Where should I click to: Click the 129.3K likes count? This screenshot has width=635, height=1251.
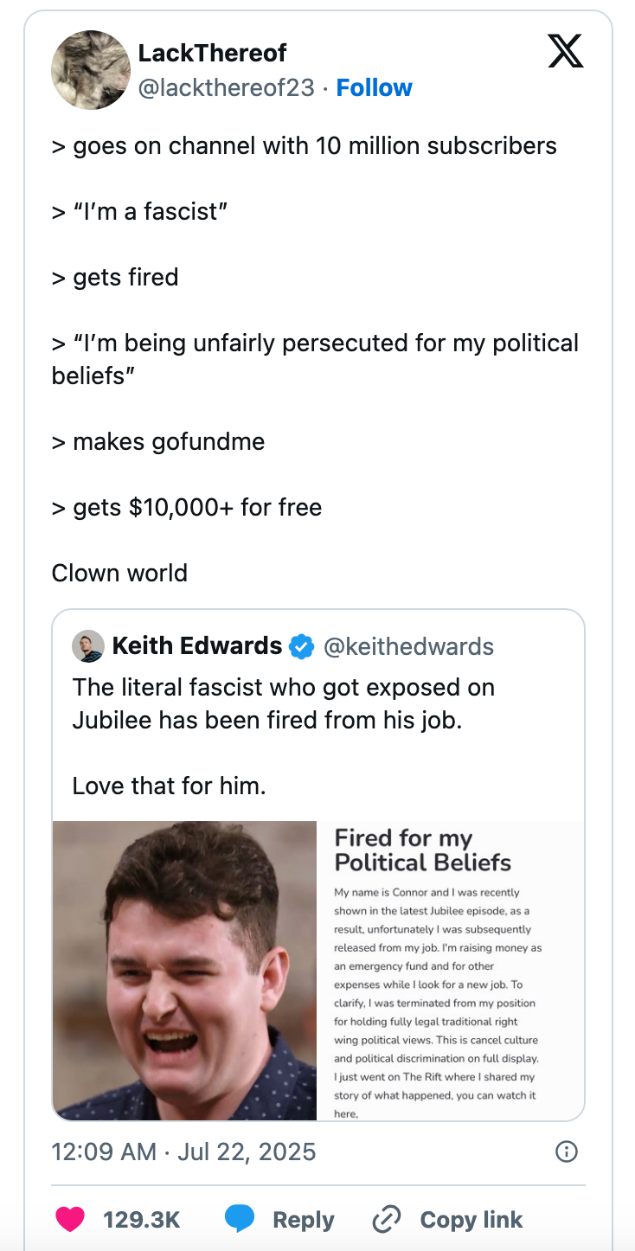(x=141, y=1220)
